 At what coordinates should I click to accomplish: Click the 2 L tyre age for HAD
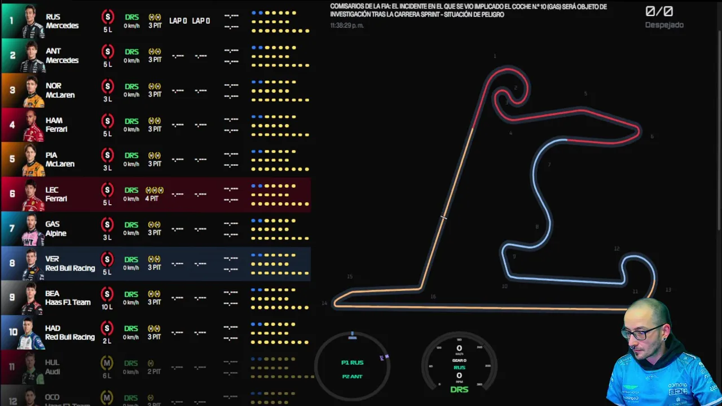(x=107, y=341)
